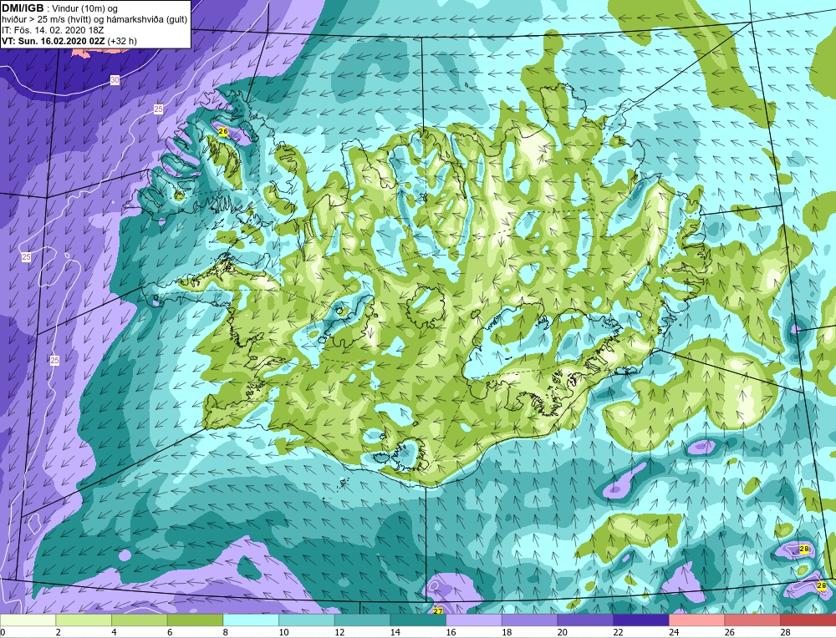Select the legend swatch above 28 m/s
The image size is (836, 638).
pyautogui.click(x=808, y=620)
